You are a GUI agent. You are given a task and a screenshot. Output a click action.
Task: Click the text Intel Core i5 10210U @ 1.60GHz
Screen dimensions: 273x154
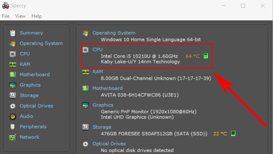pyautogui.click(x=139, y=56)
